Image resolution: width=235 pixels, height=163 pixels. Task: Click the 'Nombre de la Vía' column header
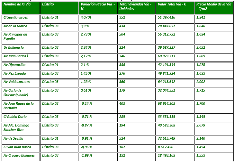(x=16, y=4)
